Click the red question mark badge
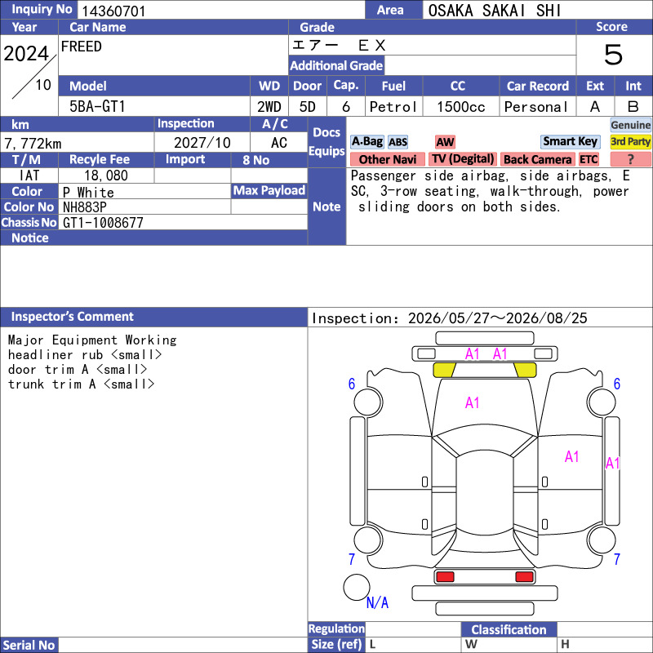 pyautogui.click(x=630, y=159)
